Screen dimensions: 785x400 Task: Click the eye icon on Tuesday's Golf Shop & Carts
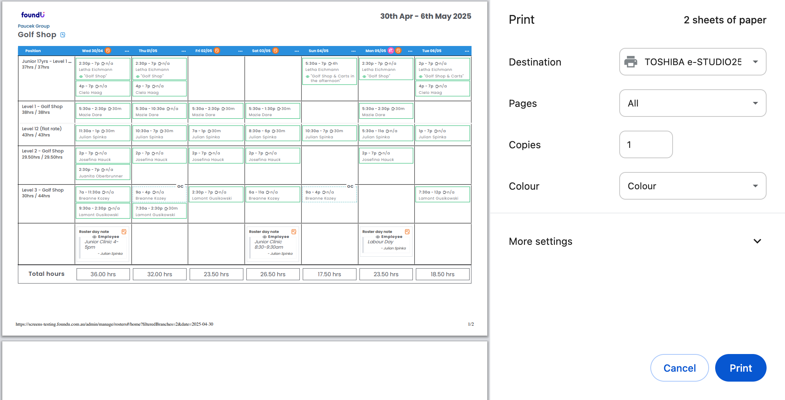421,76
